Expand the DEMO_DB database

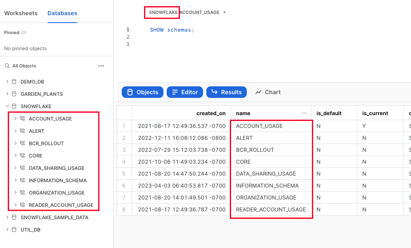point(7,81)
